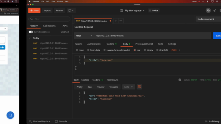The width and height of the screenshot is (221, 124).
Task: Select the raw body radio
Action: coord(135,50)
